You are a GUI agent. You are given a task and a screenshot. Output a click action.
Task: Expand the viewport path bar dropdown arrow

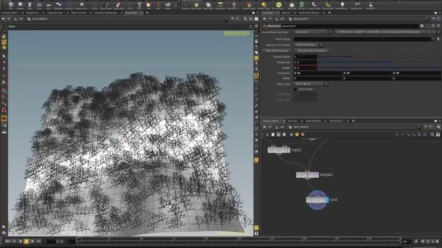pos(226,19)
